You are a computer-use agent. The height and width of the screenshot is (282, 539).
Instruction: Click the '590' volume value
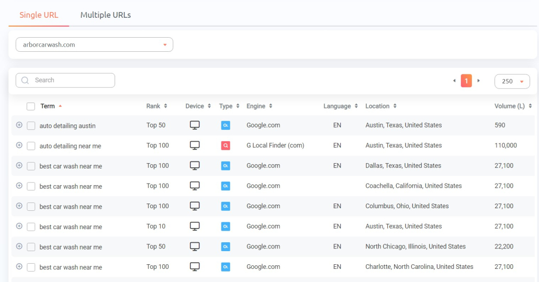coord(500,125)
